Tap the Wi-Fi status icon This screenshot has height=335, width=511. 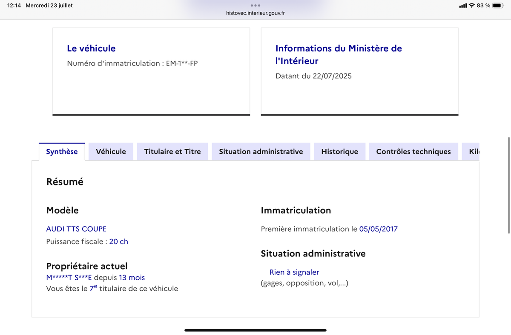coord(471,6)
